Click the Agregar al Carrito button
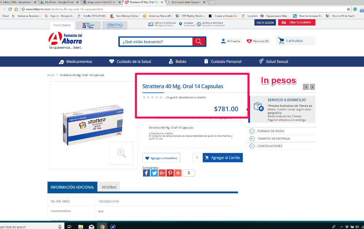The image size is (364, 229). click(x=223, y=158)
